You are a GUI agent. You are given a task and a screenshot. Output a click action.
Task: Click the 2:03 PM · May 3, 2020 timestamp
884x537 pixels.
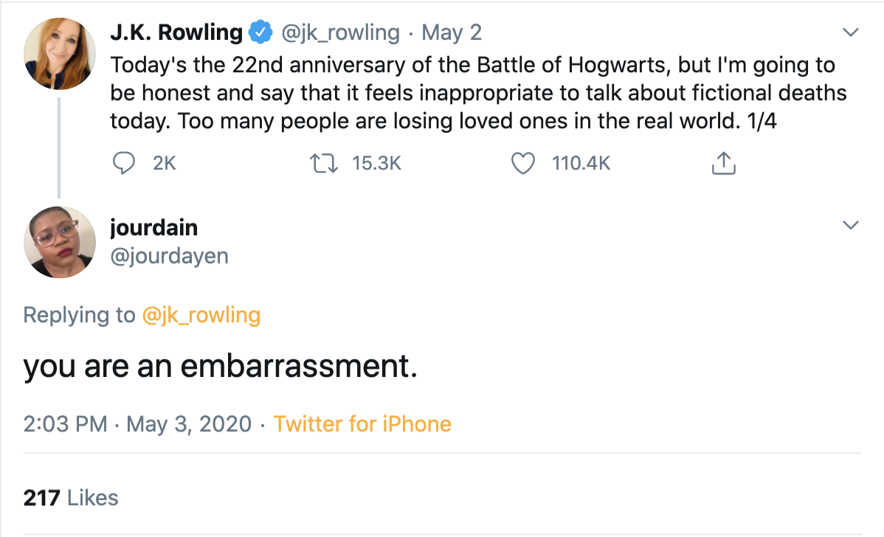(x=137, y=424)
